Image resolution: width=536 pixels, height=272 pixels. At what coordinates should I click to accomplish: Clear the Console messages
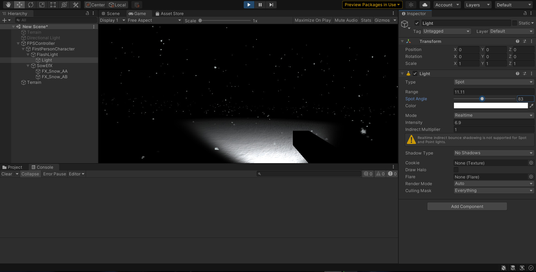pyautogui.click(x=6, y=174)
